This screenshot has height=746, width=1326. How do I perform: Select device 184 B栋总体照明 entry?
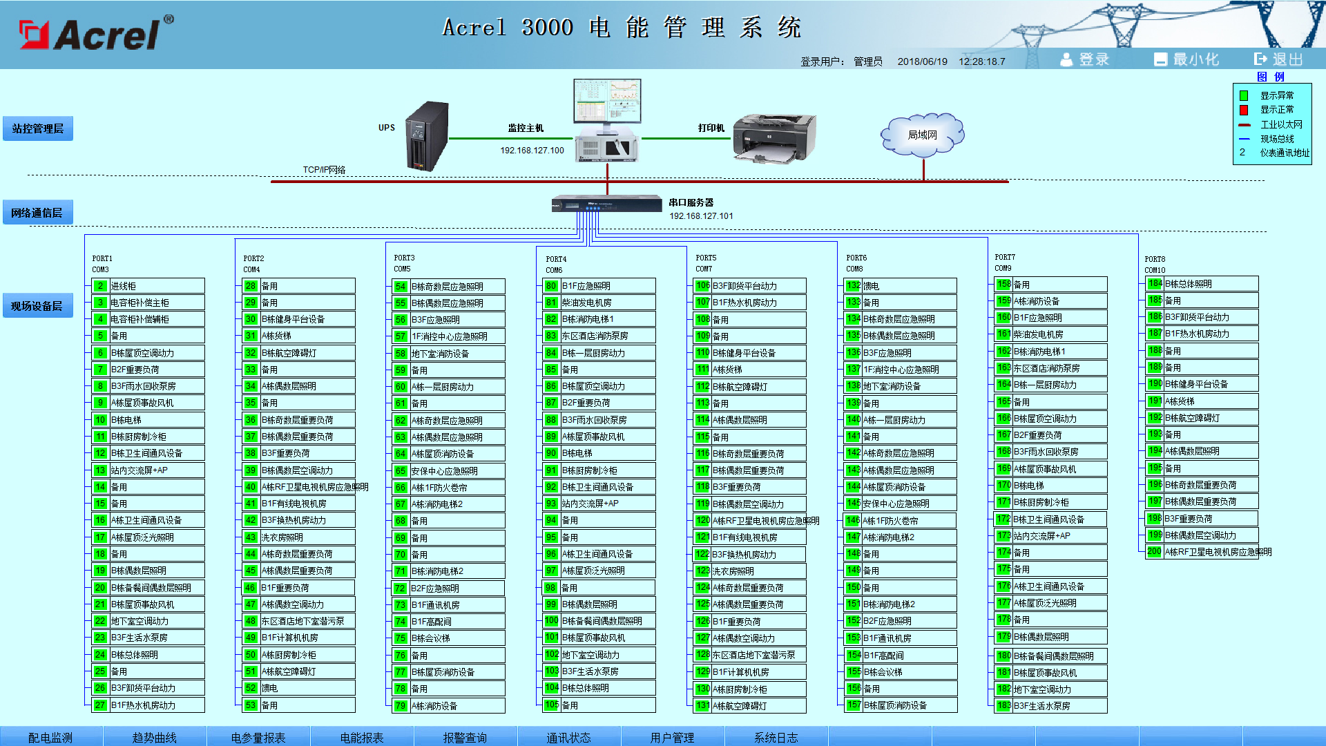click(1202, 284)
